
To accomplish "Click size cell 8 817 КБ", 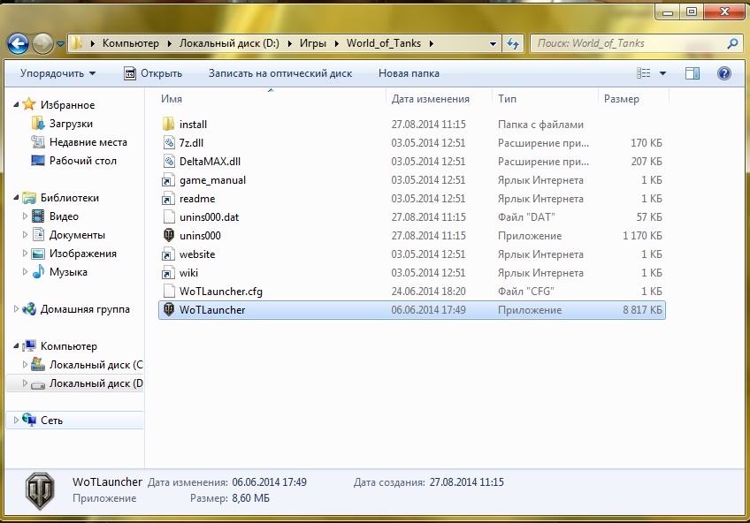I will click(642, 309).
